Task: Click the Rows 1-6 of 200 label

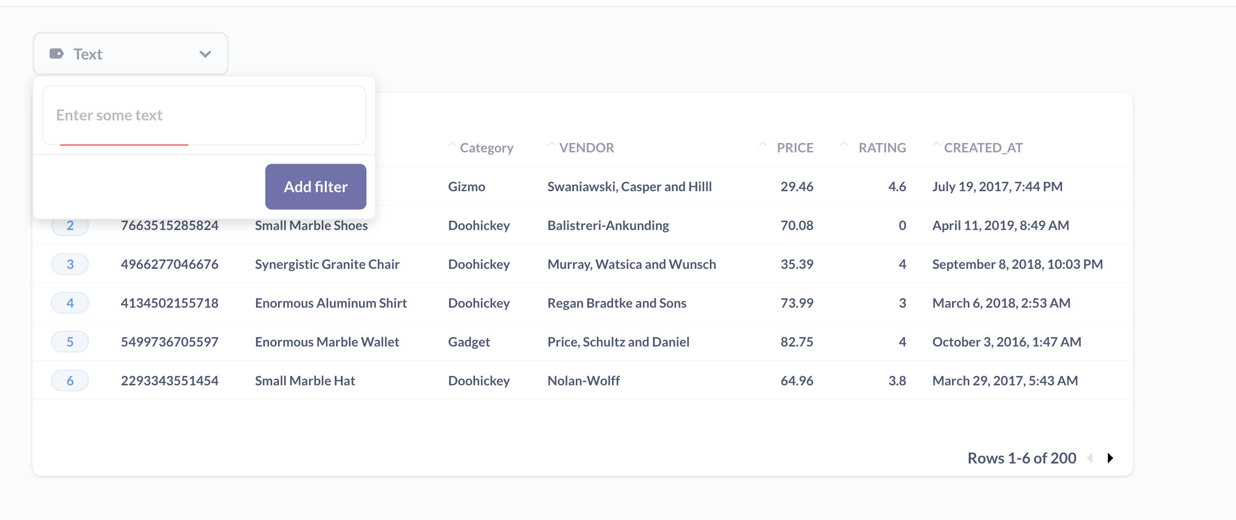Action: pos(1021,458)
